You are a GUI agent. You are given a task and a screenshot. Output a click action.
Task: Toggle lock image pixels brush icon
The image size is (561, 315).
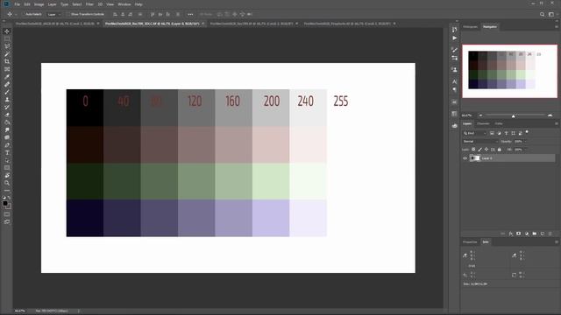click(x=479, y=150)
